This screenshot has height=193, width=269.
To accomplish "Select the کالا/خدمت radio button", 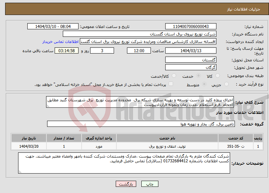I will pyautogui.click(x=174, y=76).
